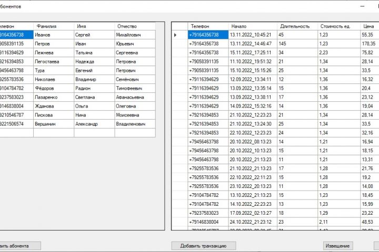Click the Отчество column header
Screen dimensions: 379x252
[135, 26]
